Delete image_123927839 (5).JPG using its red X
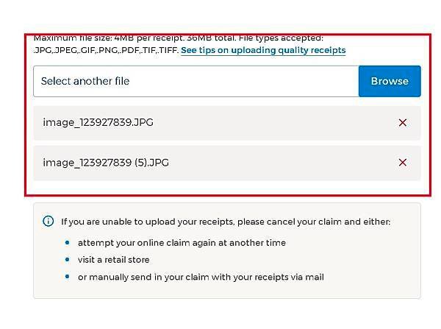The width and height of the screenshot is (441, 329). point(403,163)
